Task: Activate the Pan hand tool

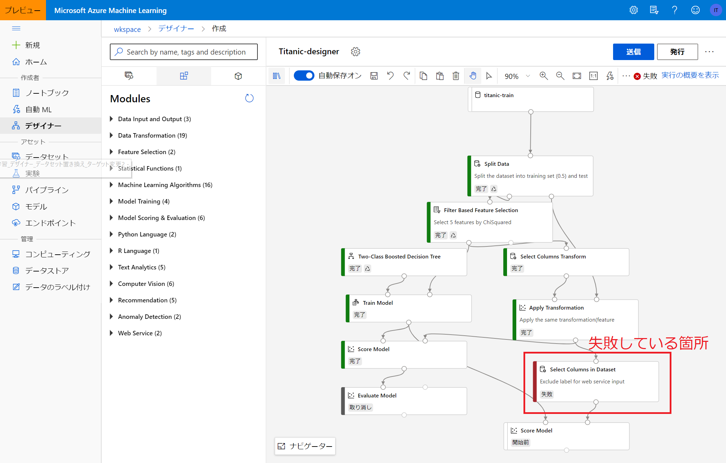Action: click(x=473, y=76)
